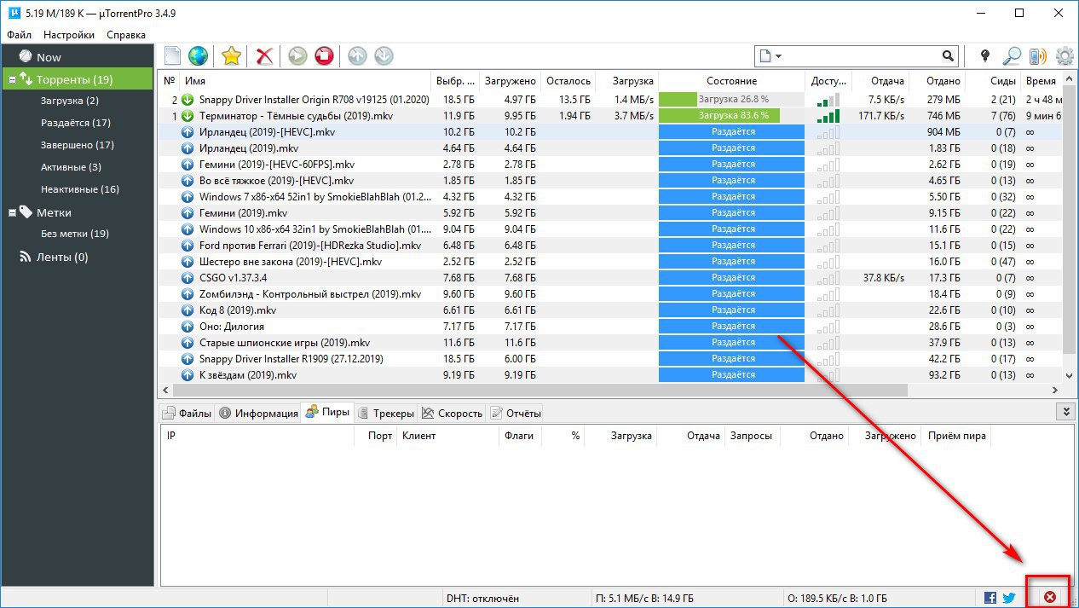The image size is (1079, 608).
Task: Sort peers by Флаги column header
Action: click(521, 435)
